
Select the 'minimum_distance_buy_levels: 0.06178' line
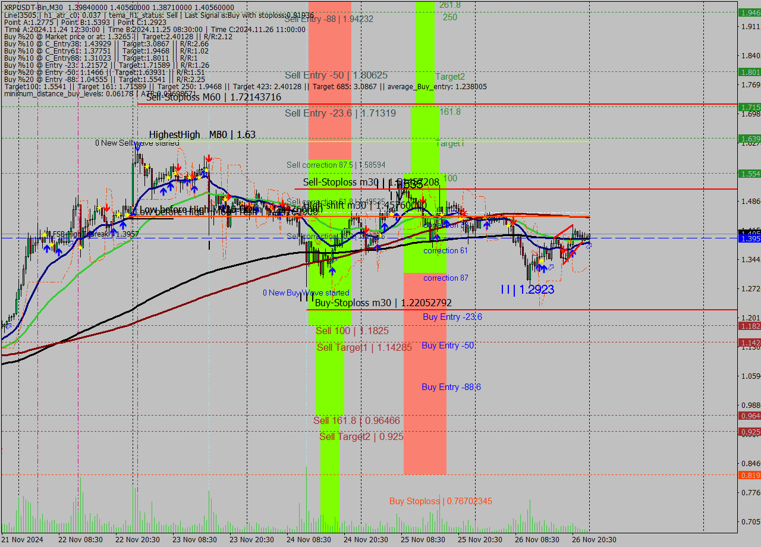(100, 93)
